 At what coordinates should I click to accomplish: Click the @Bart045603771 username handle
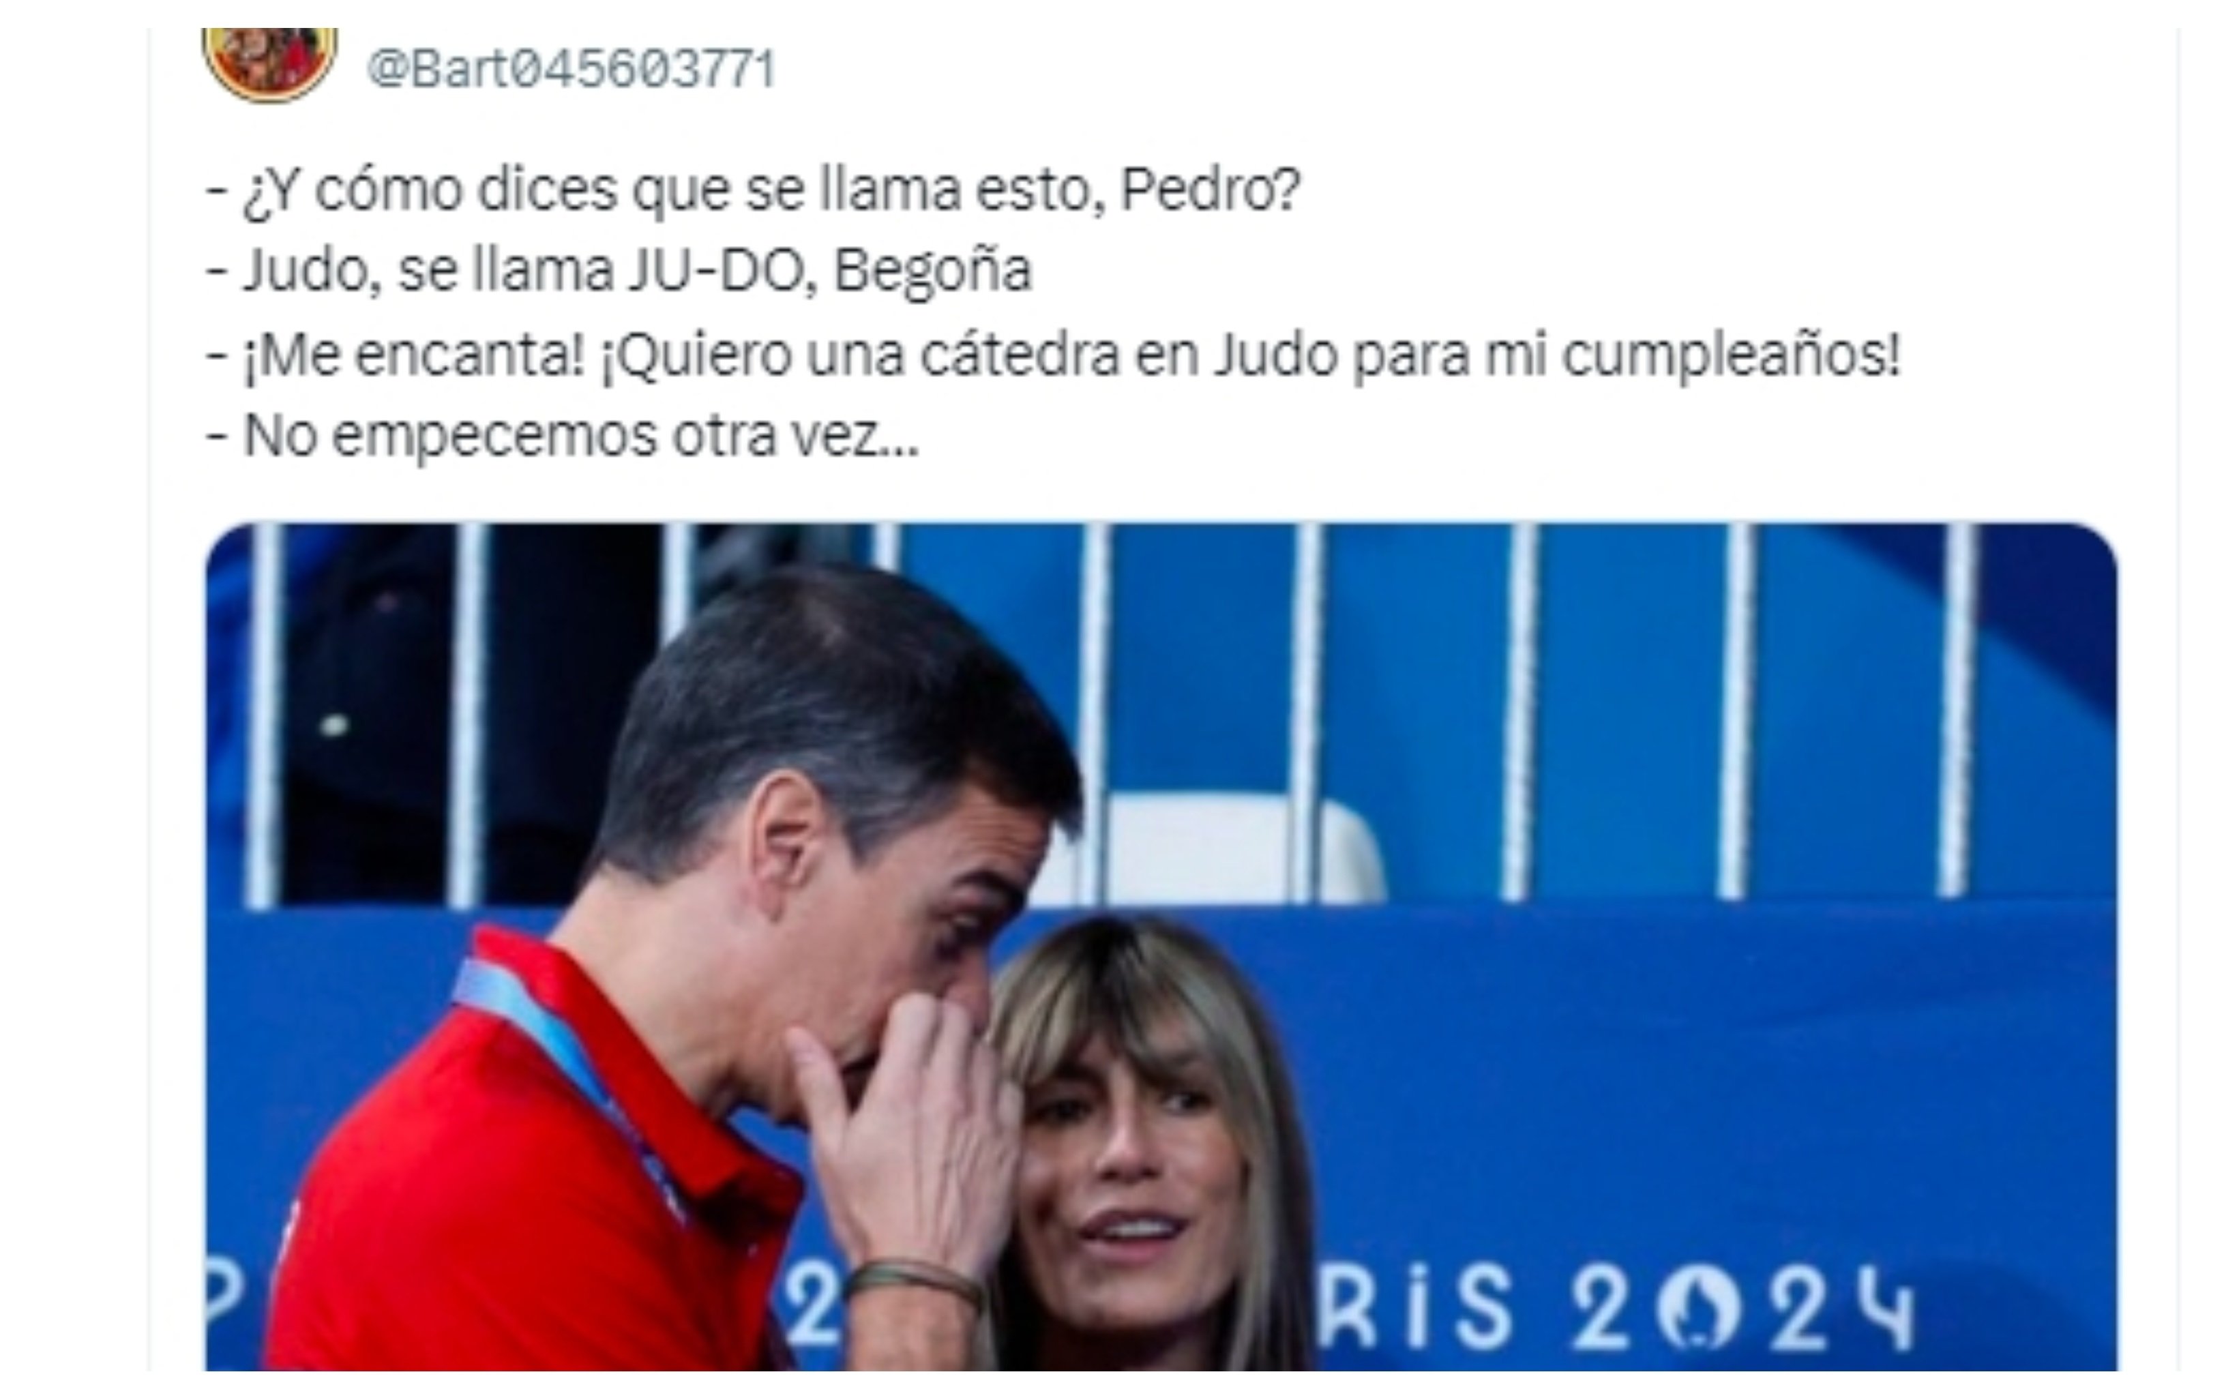coord(572,70)
